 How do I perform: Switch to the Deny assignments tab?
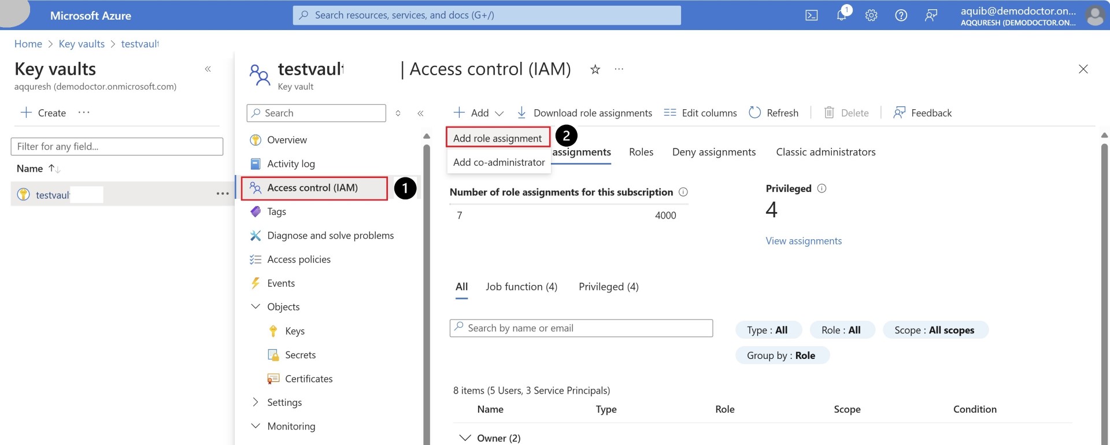coord(714,152)
